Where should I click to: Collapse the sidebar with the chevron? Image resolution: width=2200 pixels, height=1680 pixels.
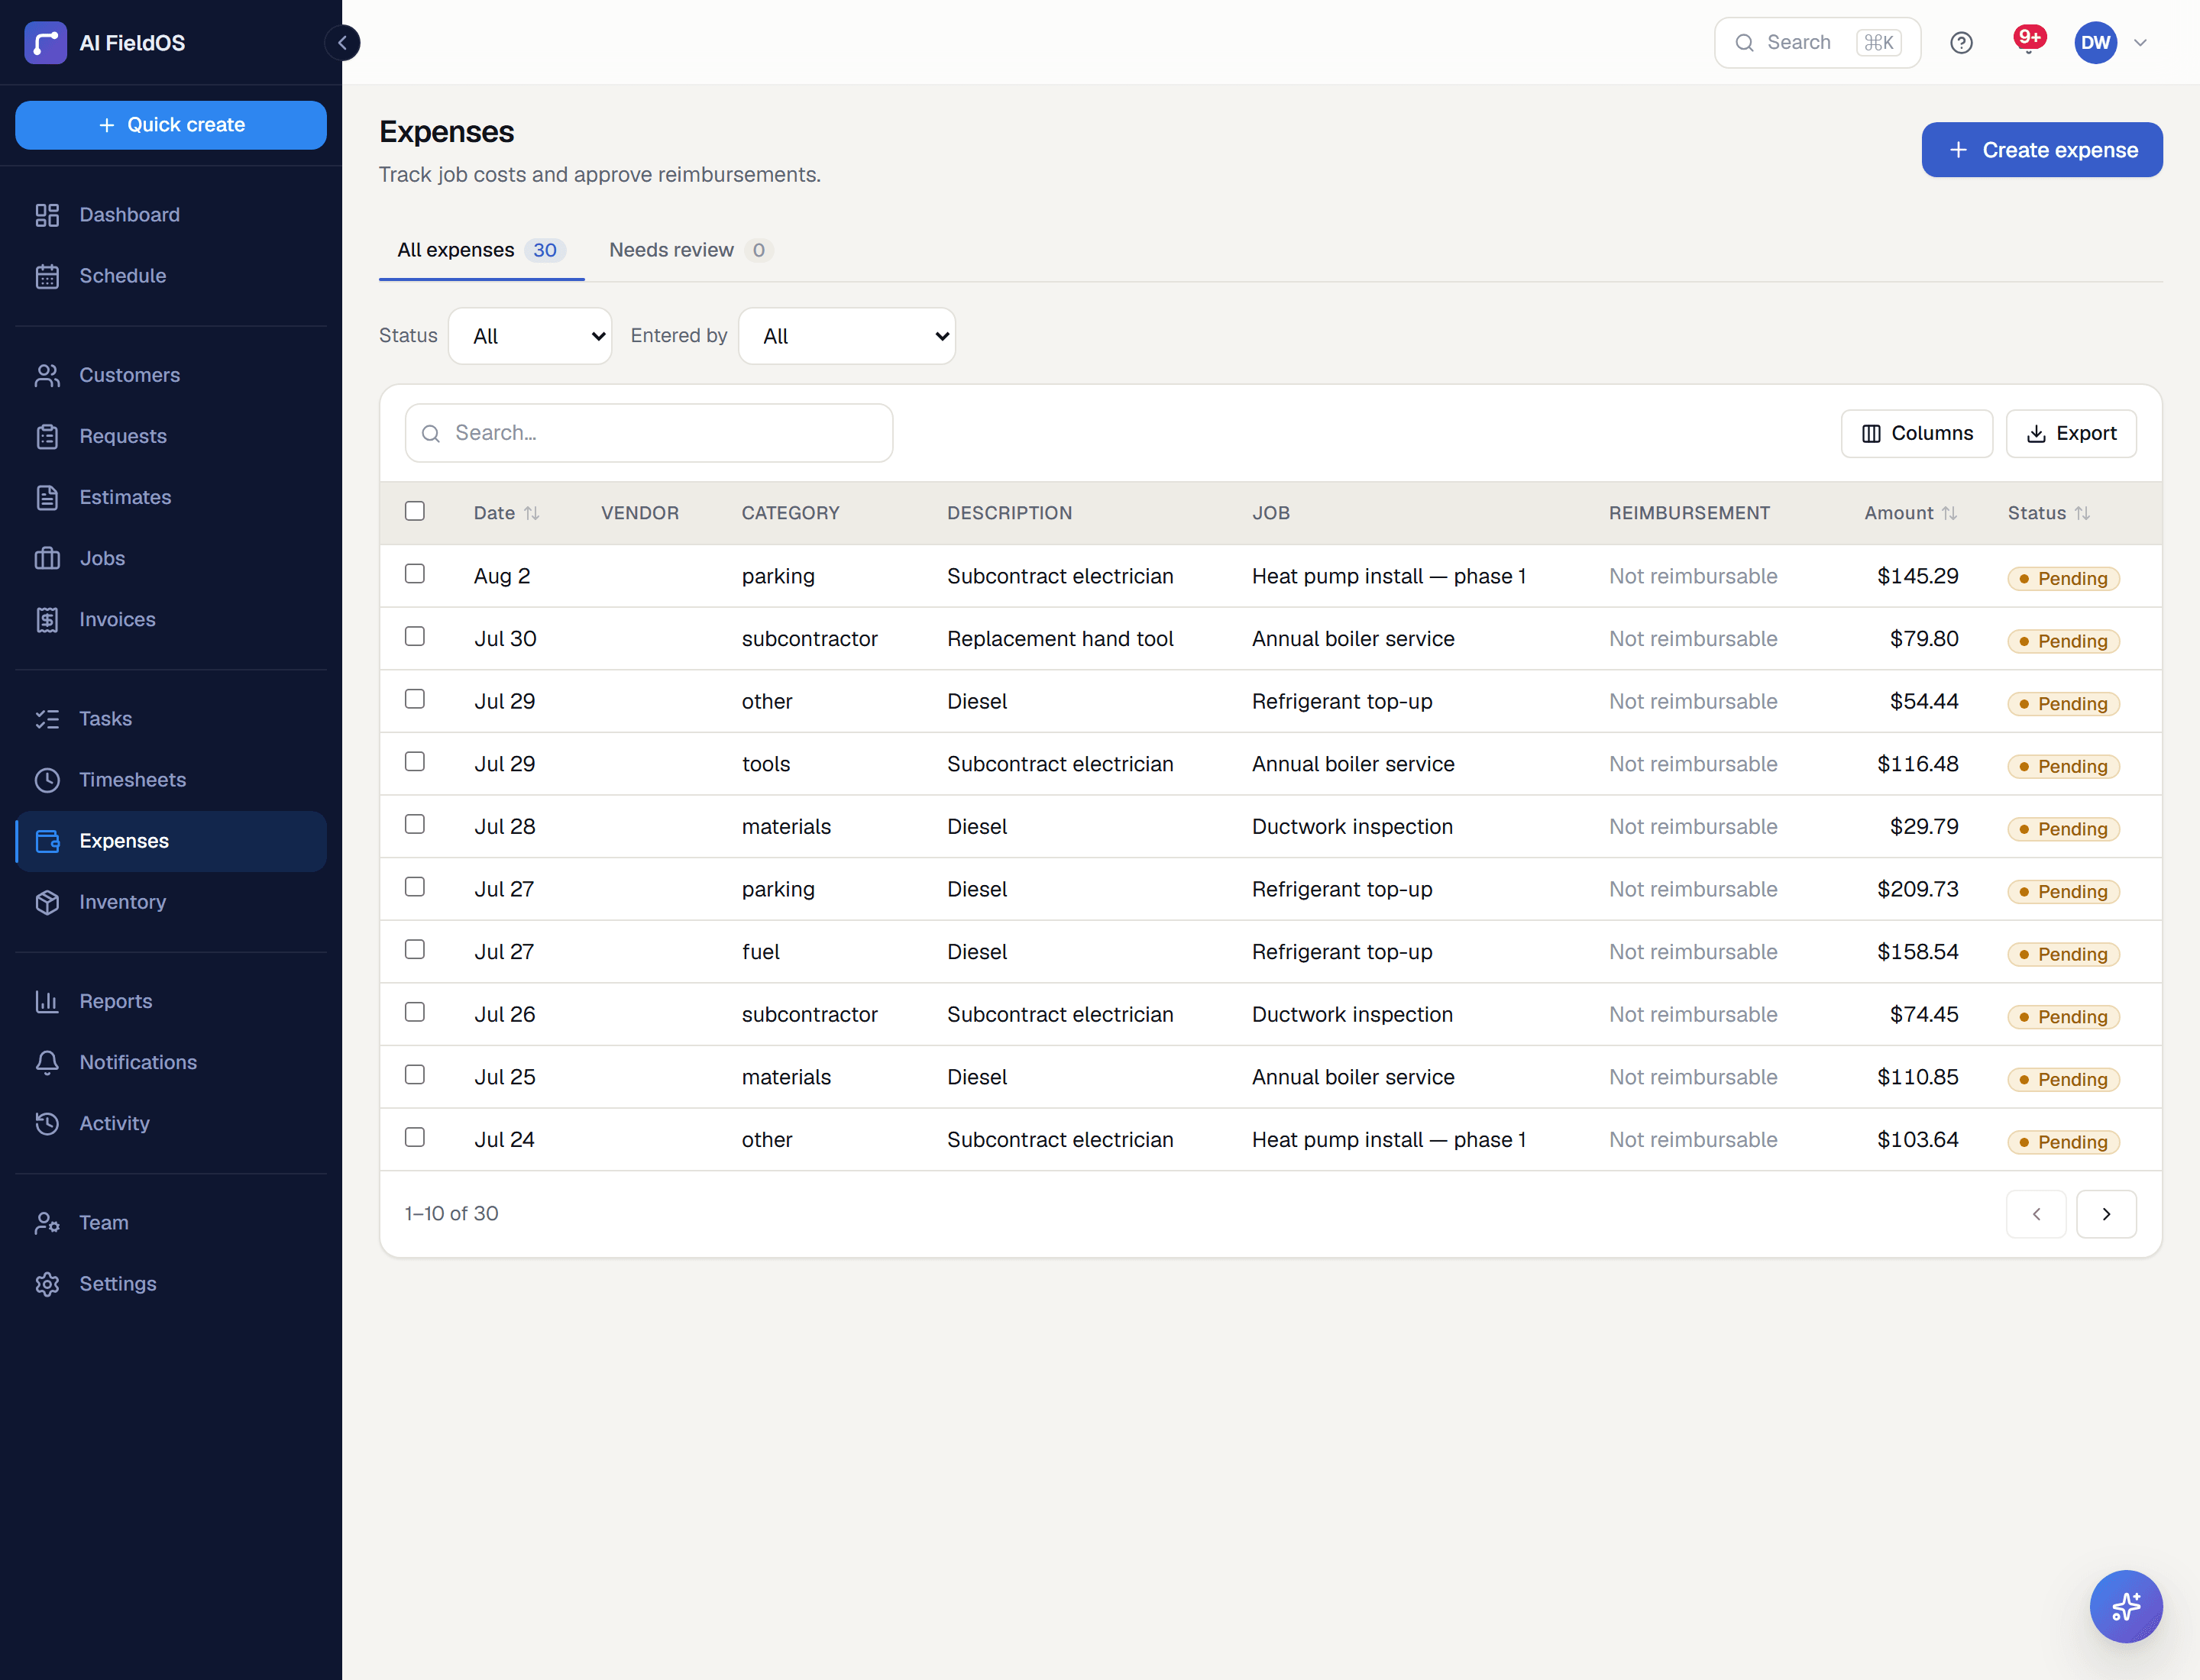coord(342,43)
